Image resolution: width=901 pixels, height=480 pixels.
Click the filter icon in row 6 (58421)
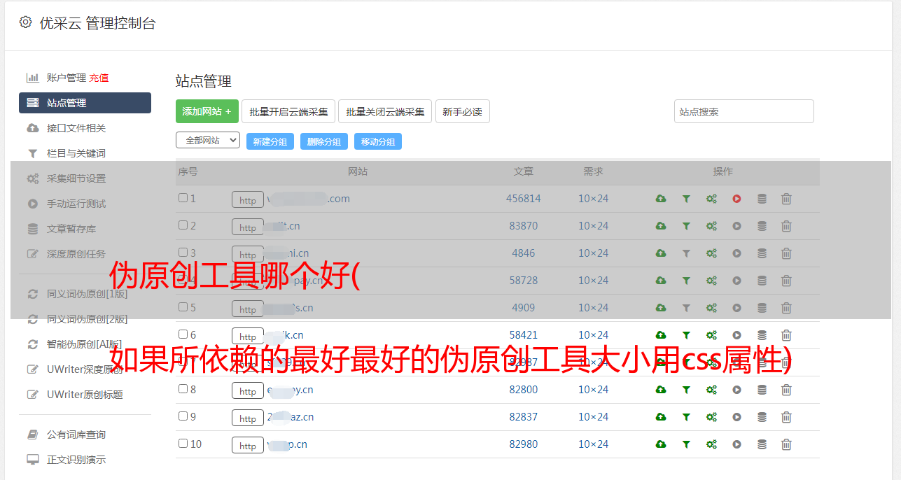[686, 335]
